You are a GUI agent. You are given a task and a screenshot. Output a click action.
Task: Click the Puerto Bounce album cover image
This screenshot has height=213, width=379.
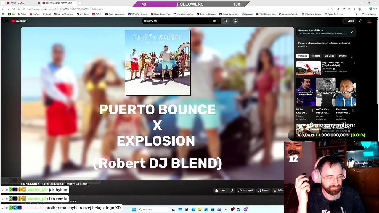pyautogui.click(x=158, y=63)
